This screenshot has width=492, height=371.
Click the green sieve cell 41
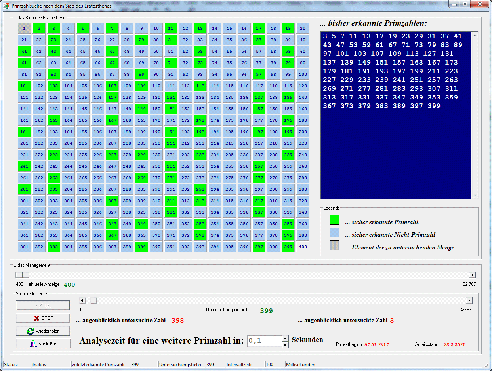coord(25,52)
